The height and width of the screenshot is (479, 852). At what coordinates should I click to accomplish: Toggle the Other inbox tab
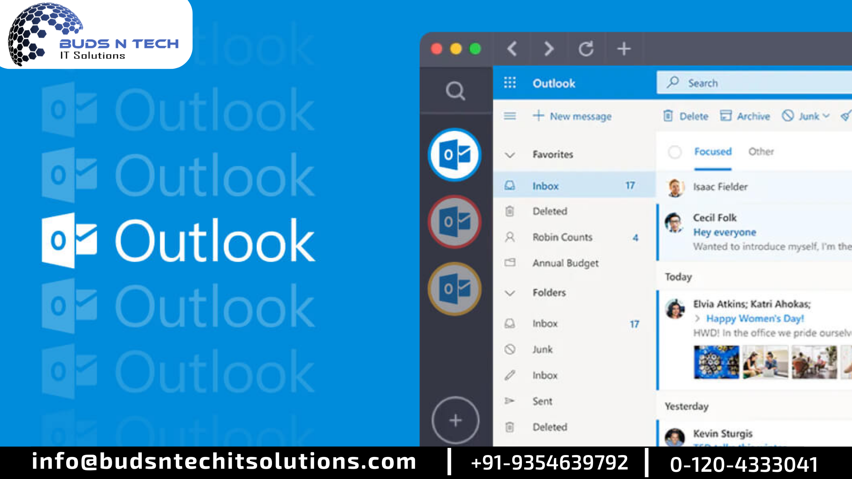point(762,151)
